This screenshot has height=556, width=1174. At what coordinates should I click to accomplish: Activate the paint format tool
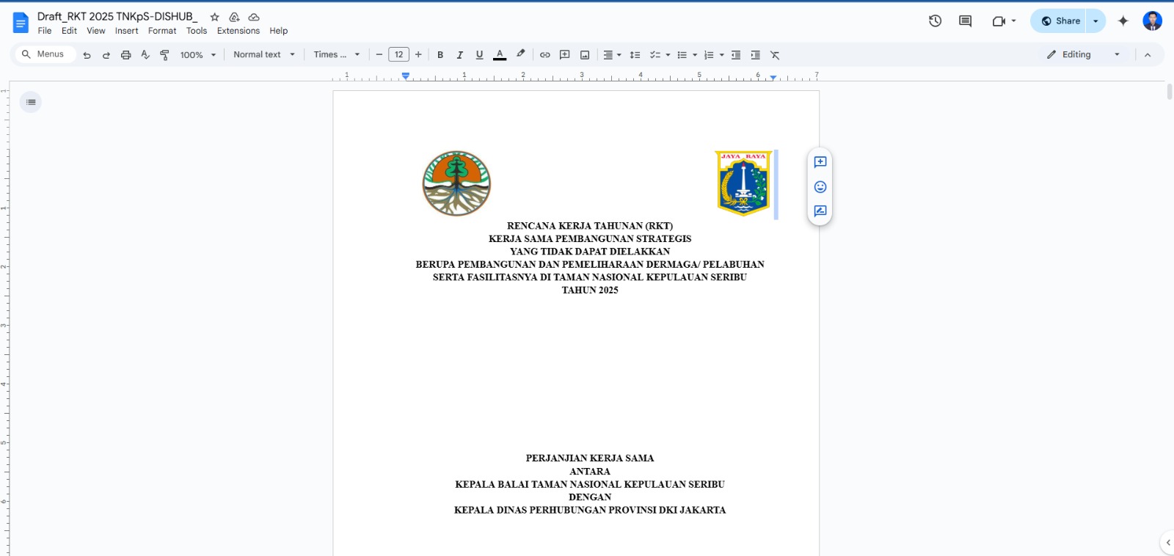164,55
